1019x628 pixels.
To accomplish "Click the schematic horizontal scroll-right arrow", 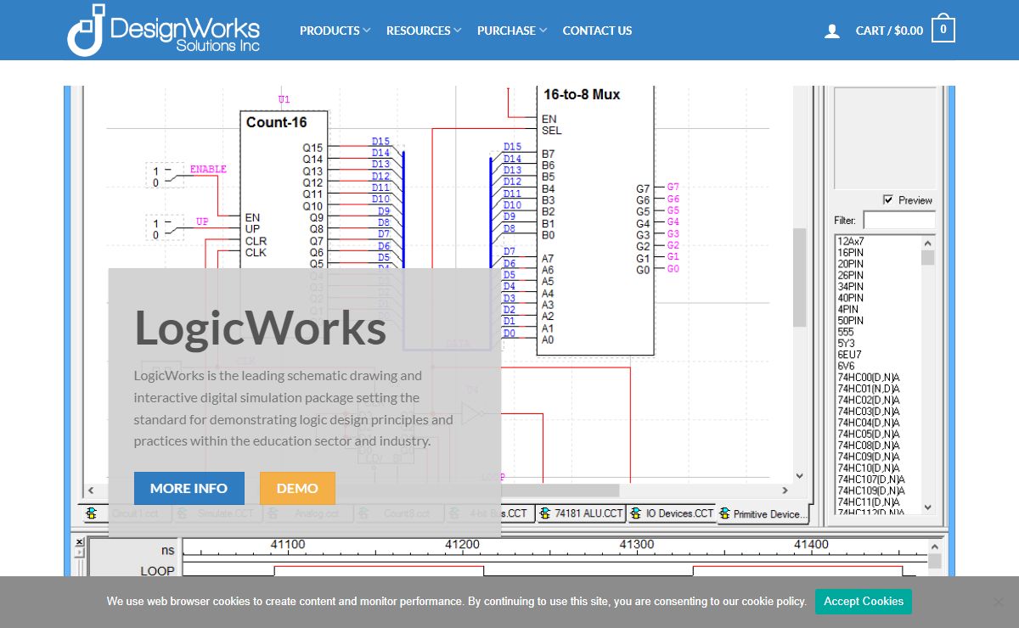I will click(785, 491).
